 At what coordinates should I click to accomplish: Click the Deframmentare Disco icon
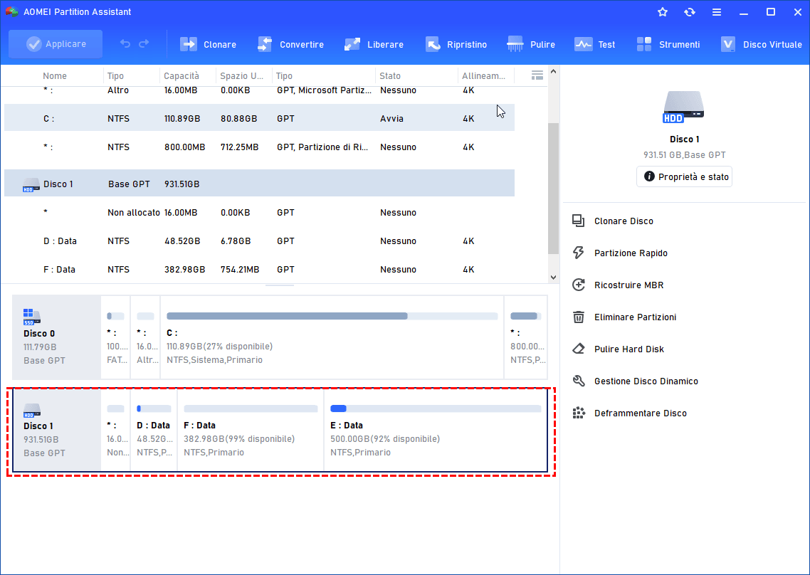(x=579, y=413)
